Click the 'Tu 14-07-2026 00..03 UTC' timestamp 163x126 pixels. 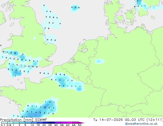tap(119, 120)
